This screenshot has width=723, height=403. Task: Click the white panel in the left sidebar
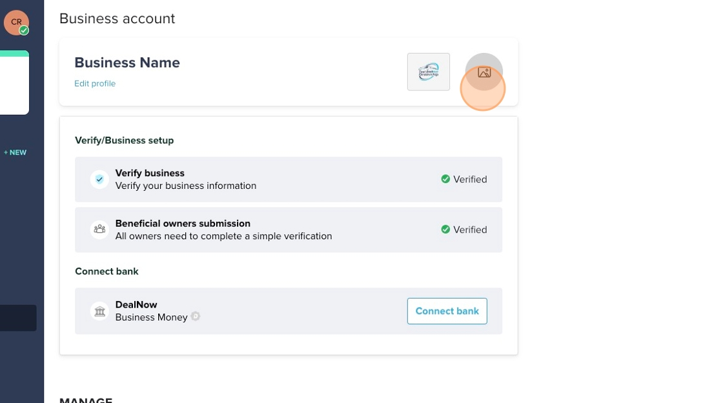coord(14,83)
